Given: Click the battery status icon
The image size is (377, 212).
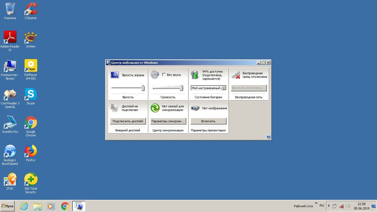Looking at the screenshot, I should 195,75.
